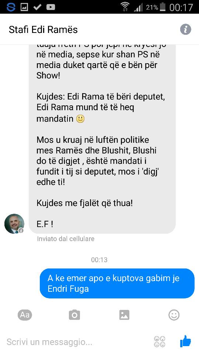
Task: Open the sticker picker icon
Action: coord(160,342)
